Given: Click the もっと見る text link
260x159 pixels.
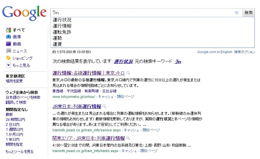Looking at the screenshot, I should tap(21, 66).
